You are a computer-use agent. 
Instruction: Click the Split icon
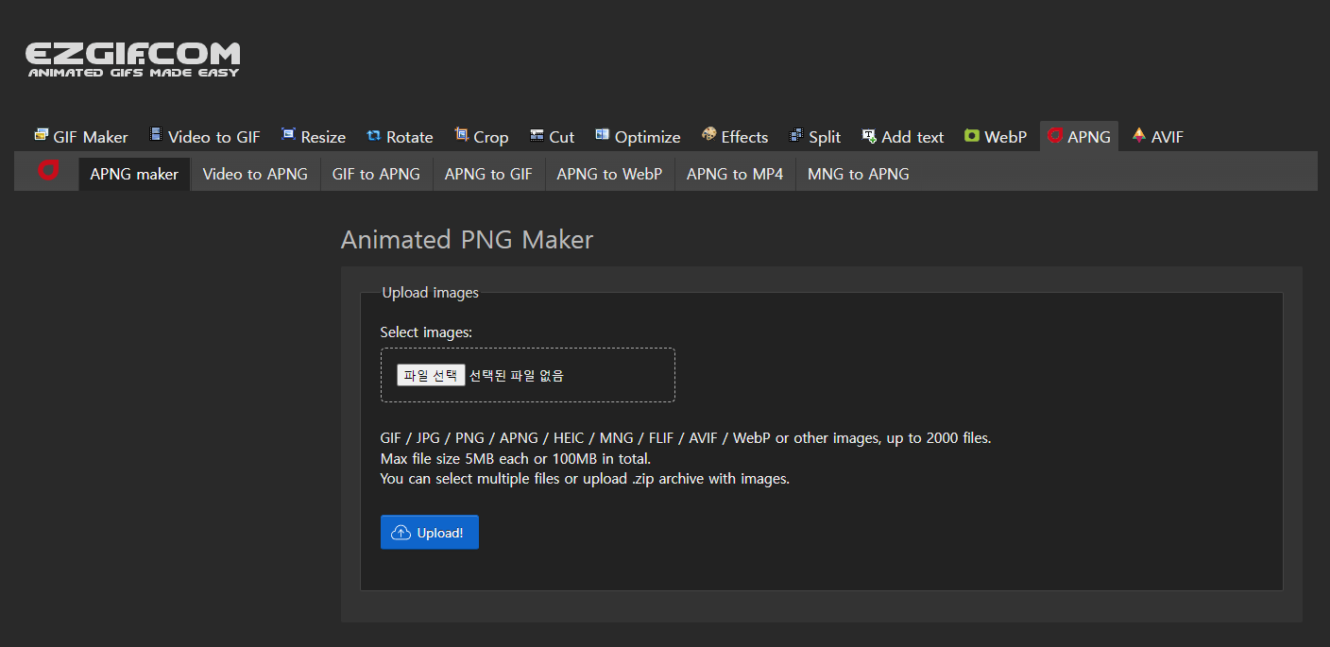796,136
